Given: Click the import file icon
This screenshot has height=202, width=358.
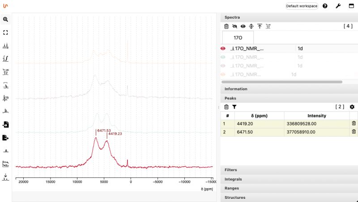Looking at the screenshot, I should tap(5, 124).
